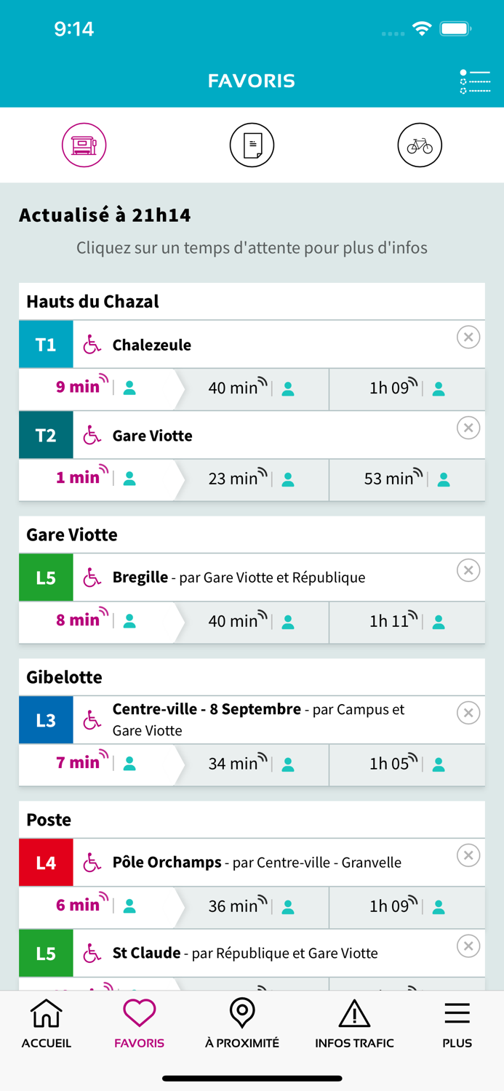Select the heart icon above FAVORIS
The image size is (504, 1091).
[138, 1012]
